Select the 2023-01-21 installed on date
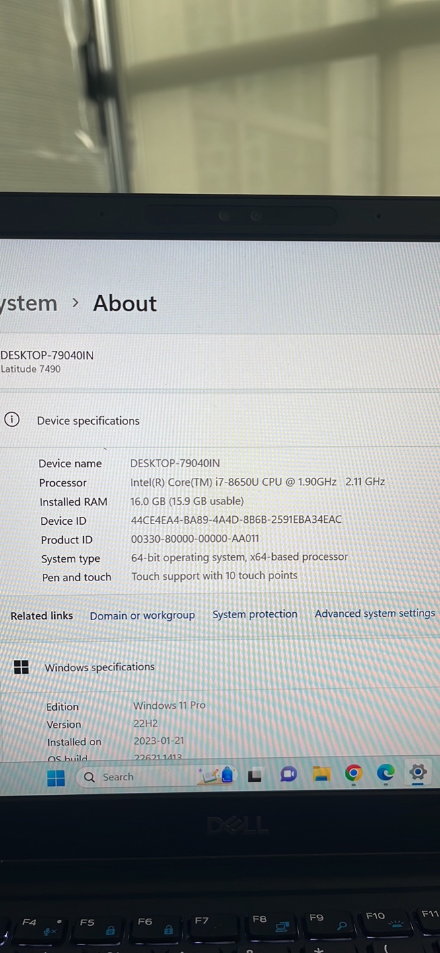The height and width of the screenshot is (953, 440). click(x=159, y=741)
